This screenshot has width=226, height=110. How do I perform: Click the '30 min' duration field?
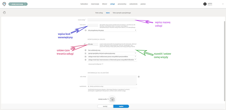[93, 44]
